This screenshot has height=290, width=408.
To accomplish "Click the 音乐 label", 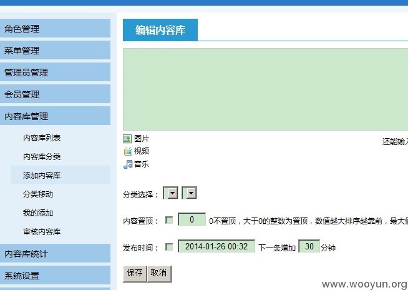I will 142,164.
